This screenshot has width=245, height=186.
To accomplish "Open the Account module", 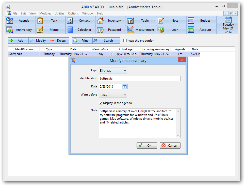I will pos(201,30).
